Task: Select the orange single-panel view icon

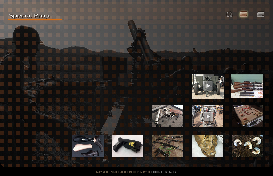Action: click(x=244, y=14)
